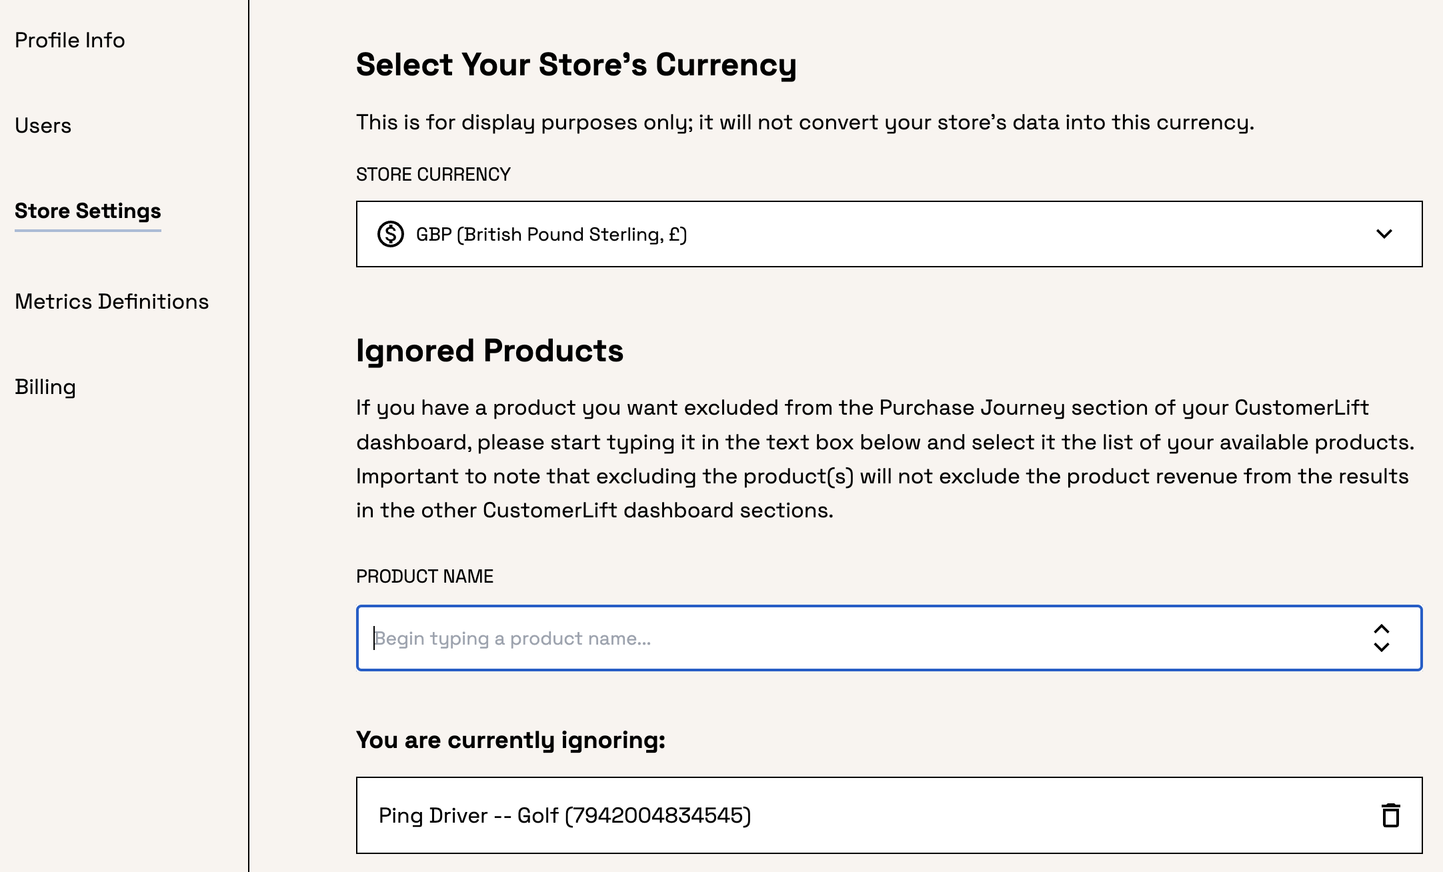
Task: Go to the Users section
Action: pos(43,125)
